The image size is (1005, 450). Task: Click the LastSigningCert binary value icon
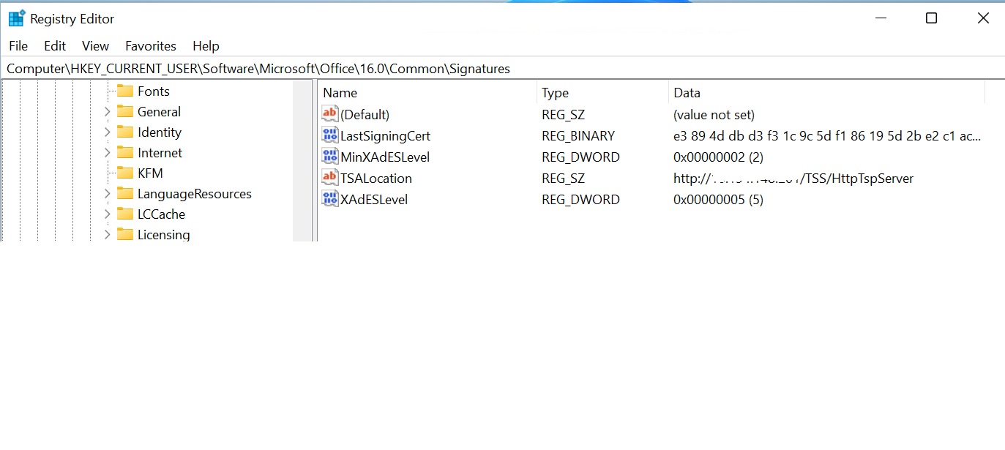pos(329,135)
